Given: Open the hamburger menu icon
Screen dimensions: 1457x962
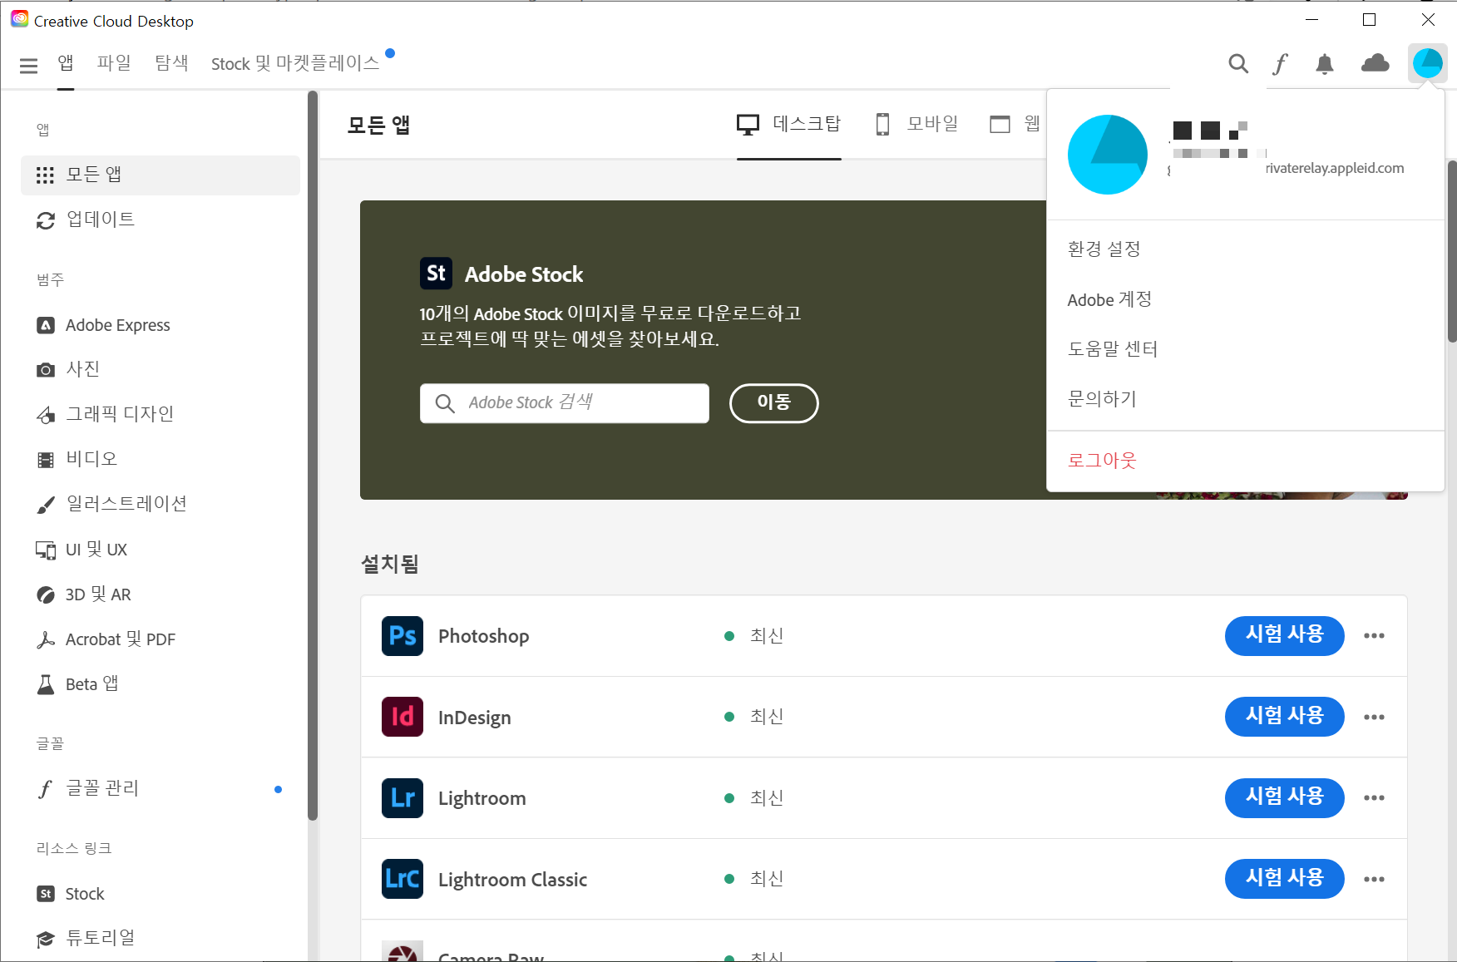Looking at the screenshot, I should [28, 65].
